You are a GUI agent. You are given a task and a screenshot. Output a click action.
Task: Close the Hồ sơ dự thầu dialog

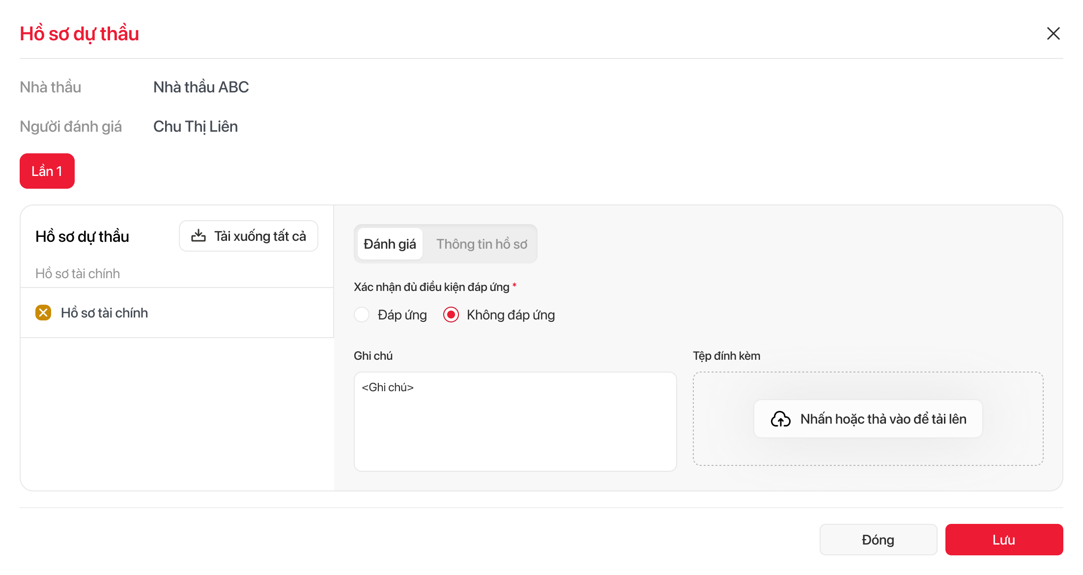[x=1053, y=33]
